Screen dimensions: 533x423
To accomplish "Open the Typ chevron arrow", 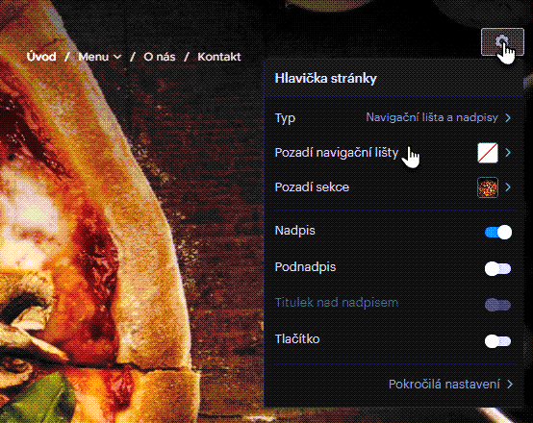I will pyautogui.click(x=508, y=118).
